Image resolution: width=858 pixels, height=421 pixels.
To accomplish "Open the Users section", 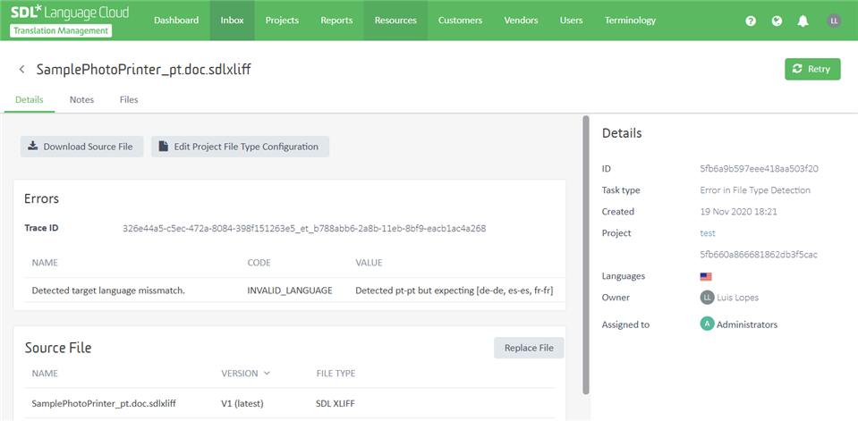I will click(572, 21).
